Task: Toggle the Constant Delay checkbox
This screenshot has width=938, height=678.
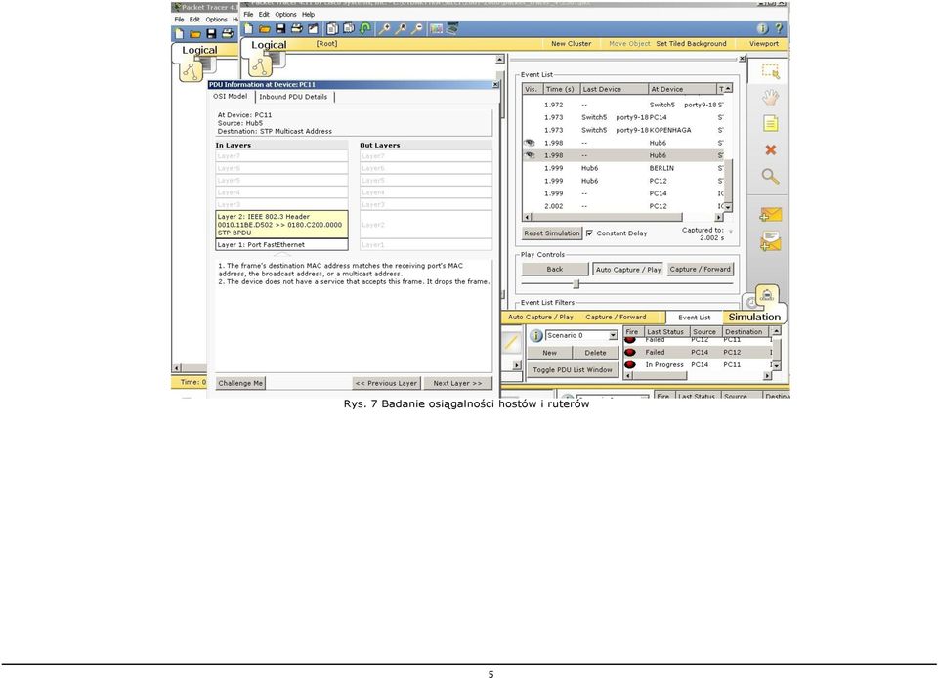Action: [590, 233]
